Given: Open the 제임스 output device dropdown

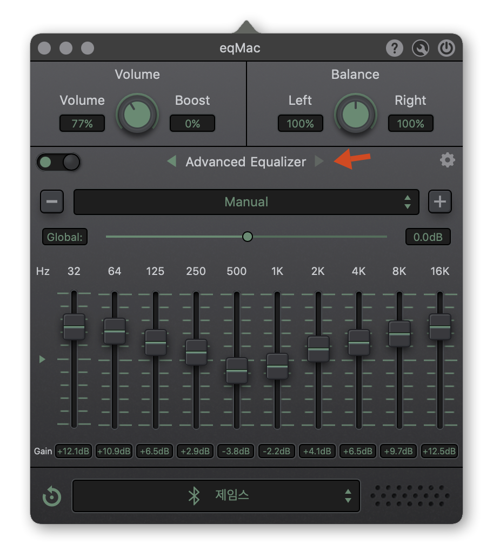Looking at the screenshot, I should (216, 496).
